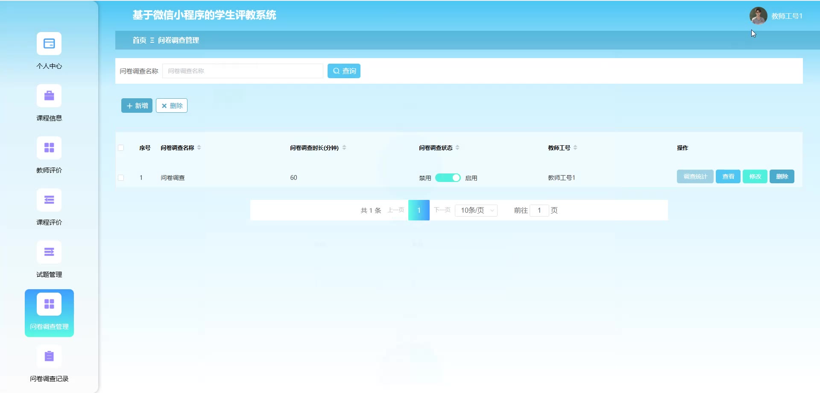Tick the checkbox for row 1

tap(121, 178)
